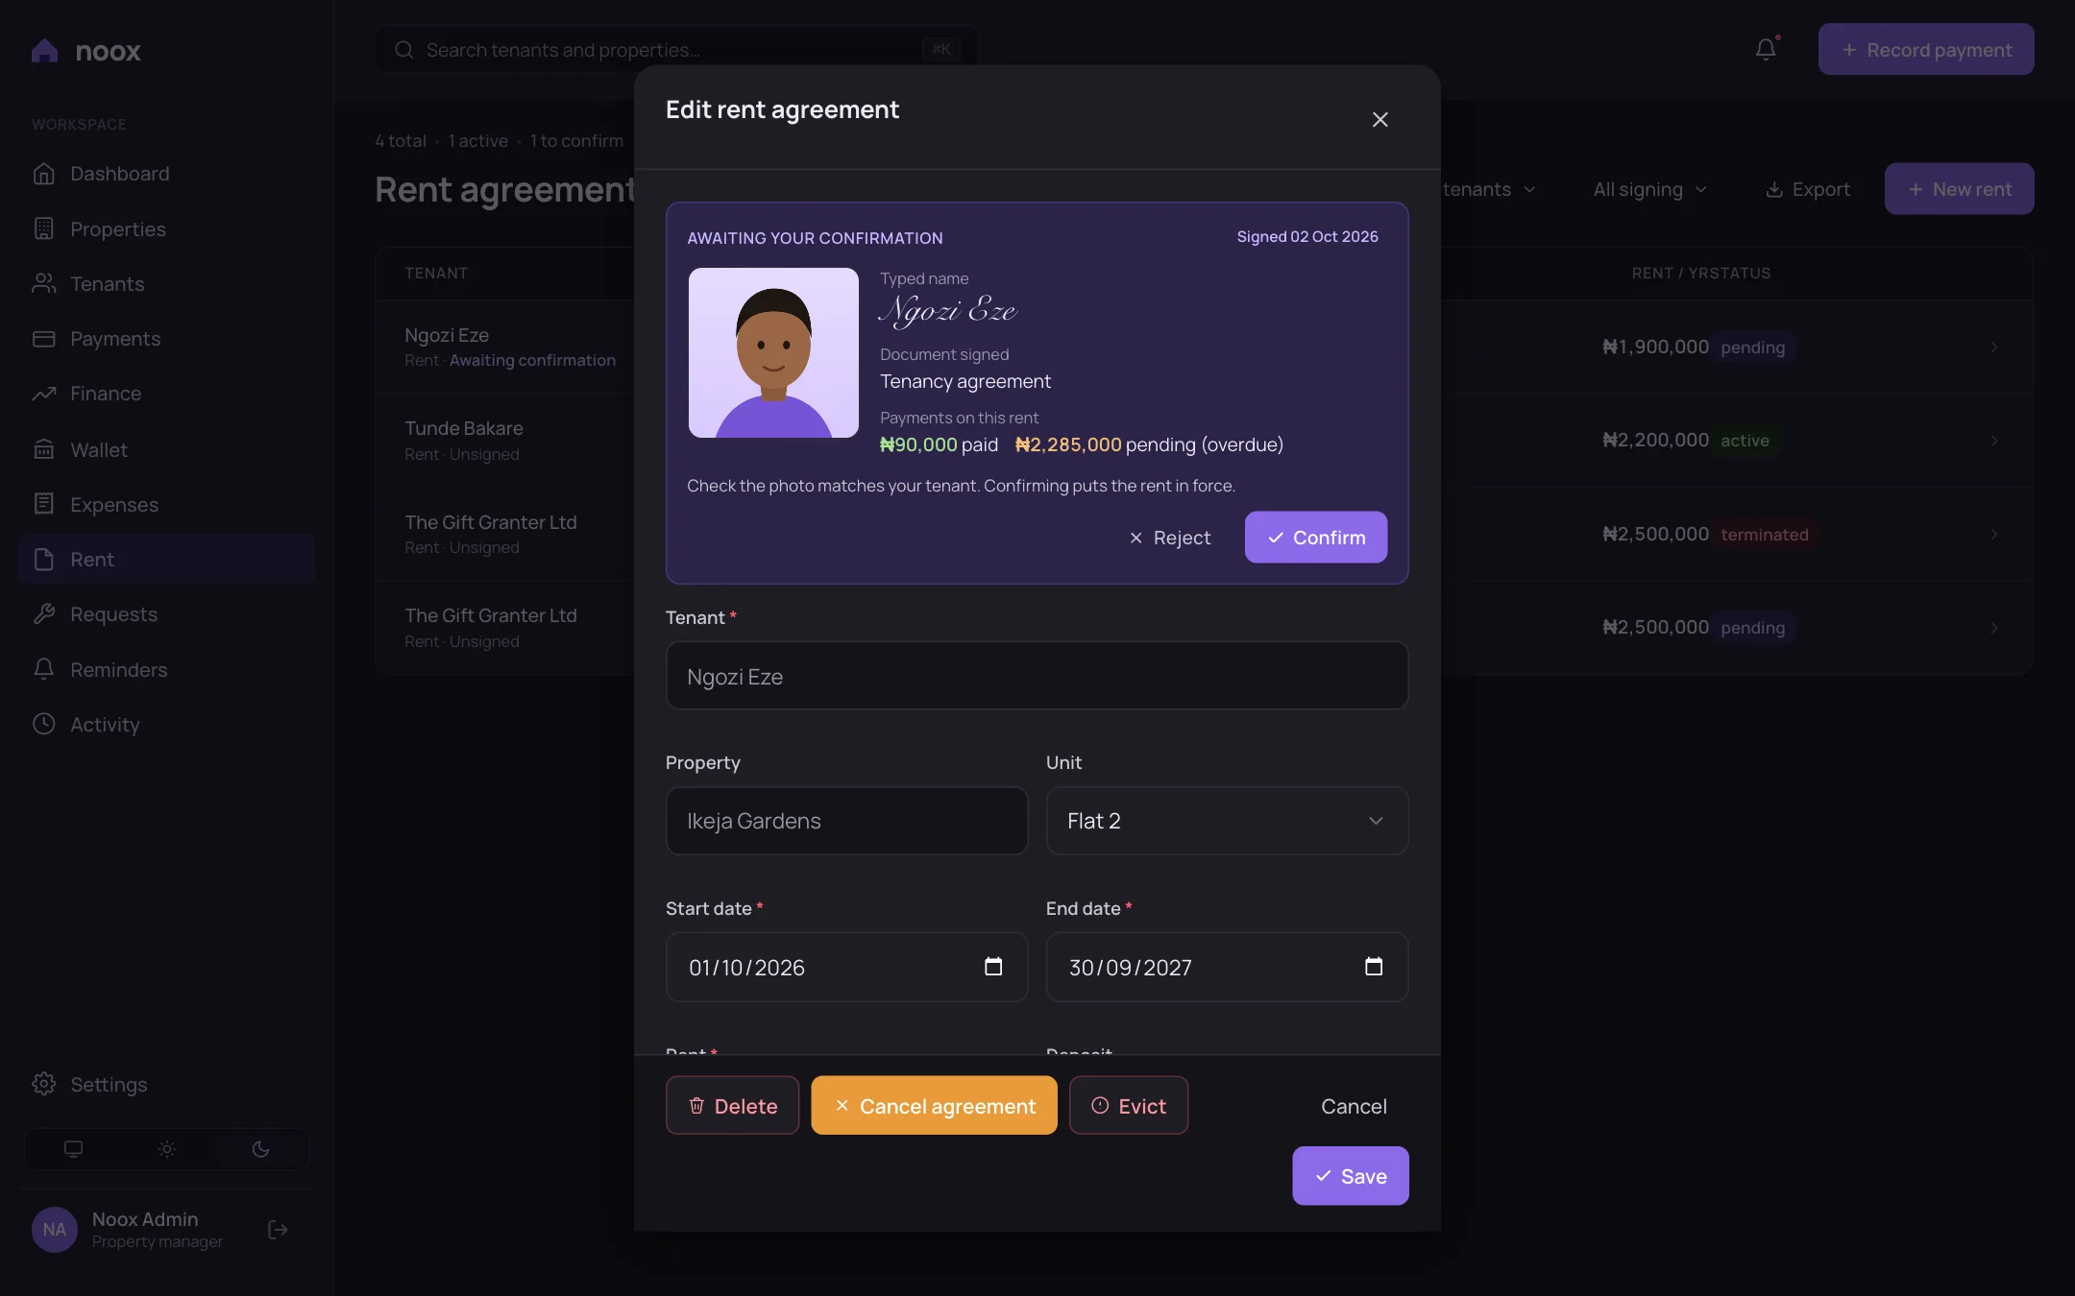Click Cancel in dialog footer
Image resolution: width=2075 pixels, height=1296 pixels.
point(1354,1106)
